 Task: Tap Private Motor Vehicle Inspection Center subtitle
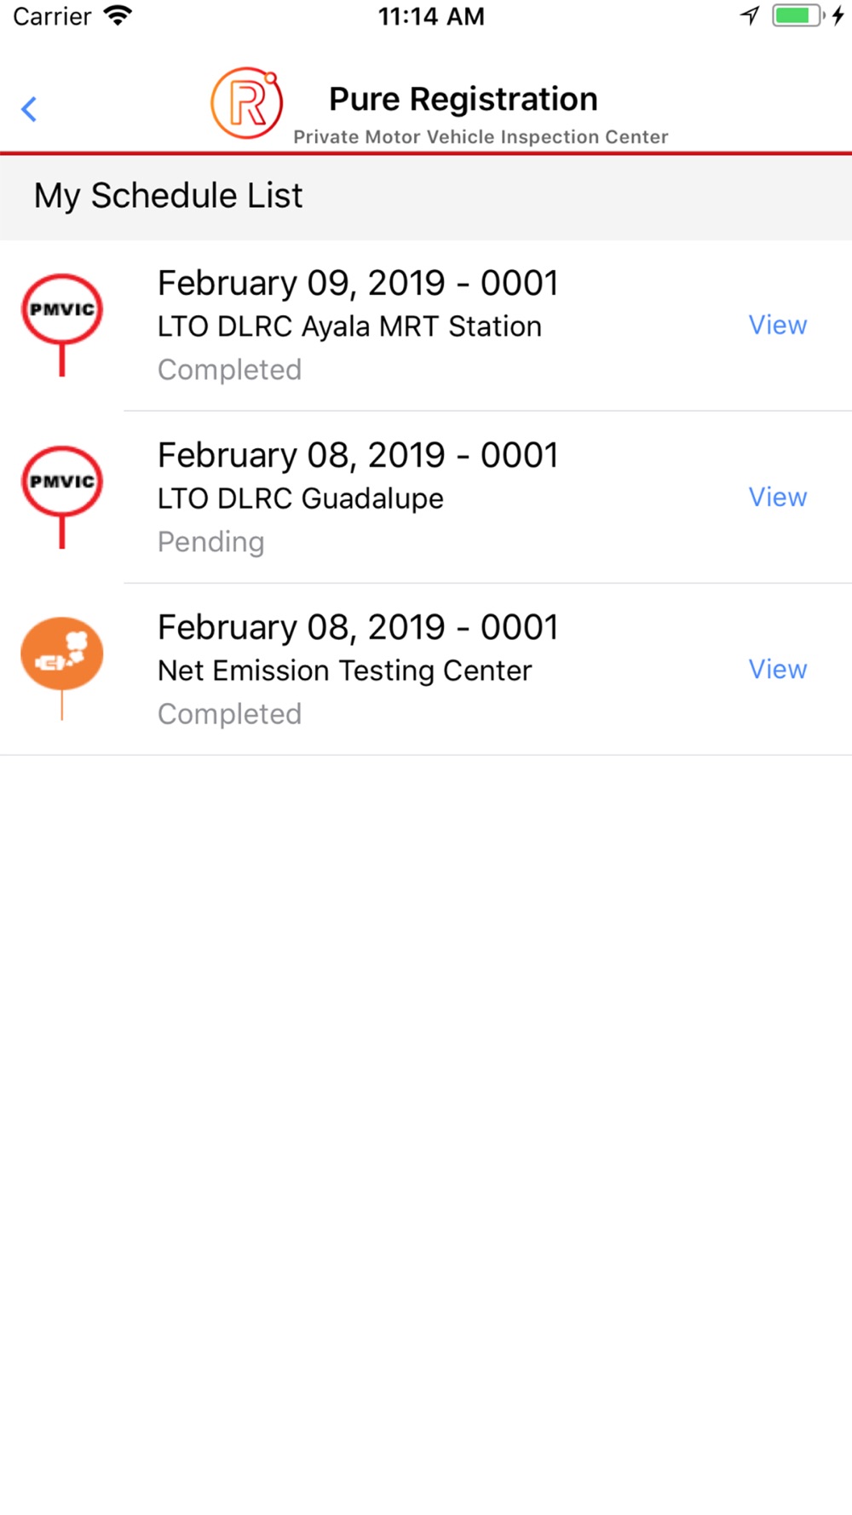481,137
